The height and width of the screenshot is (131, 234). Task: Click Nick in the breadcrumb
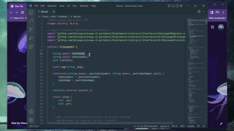pos(53,16)
